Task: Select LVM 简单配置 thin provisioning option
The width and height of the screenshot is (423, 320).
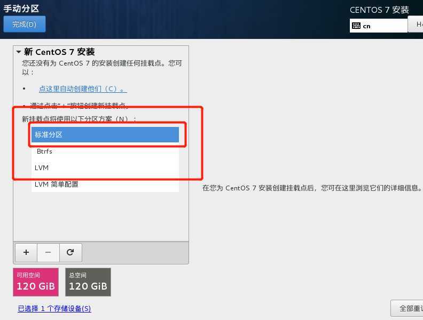Action: (x=105, y=184)
